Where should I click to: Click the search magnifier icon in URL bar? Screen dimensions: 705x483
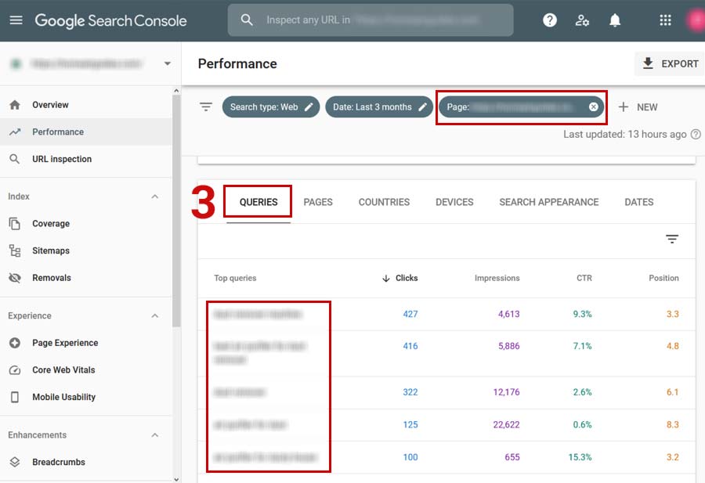[x=247, y=20]
